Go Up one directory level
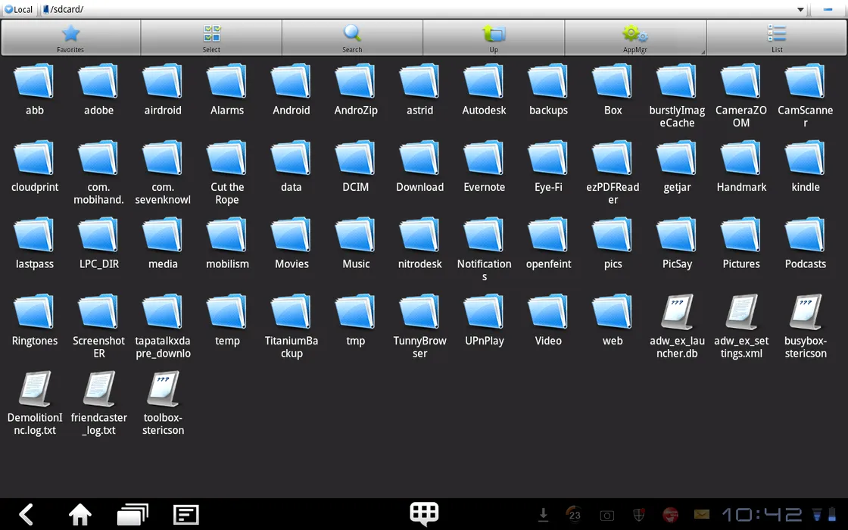 (494, 37)
